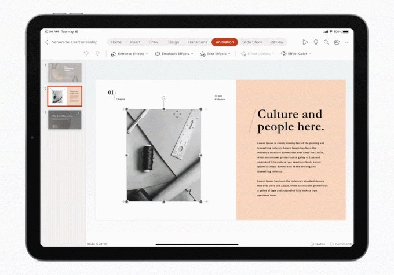Click the Emphasis Effects star icon
This screenshot has width=394, height=275.
click(158, 54)
